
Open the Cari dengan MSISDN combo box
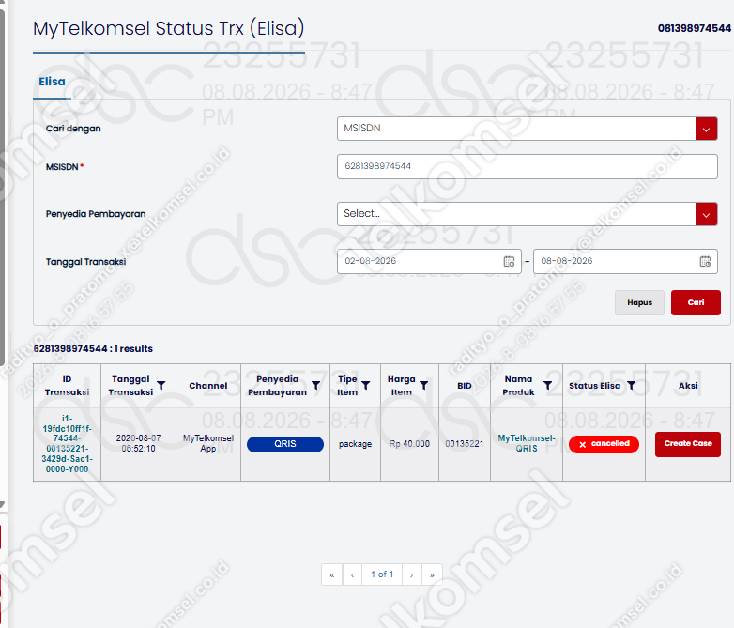528,129
